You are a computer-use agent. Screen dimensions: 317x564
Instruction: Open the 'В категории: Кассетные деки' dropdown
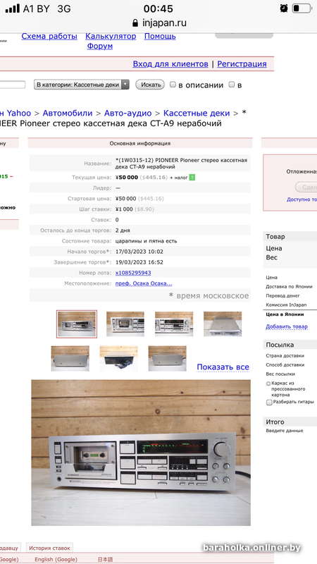point(82,85)
